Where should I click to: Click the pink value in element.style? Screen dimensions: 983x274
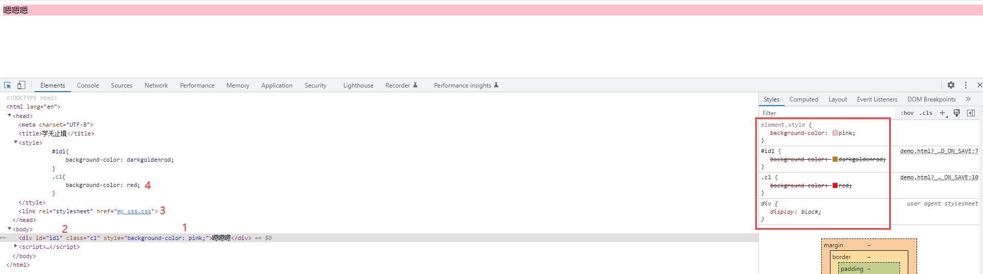pos(845,133)
